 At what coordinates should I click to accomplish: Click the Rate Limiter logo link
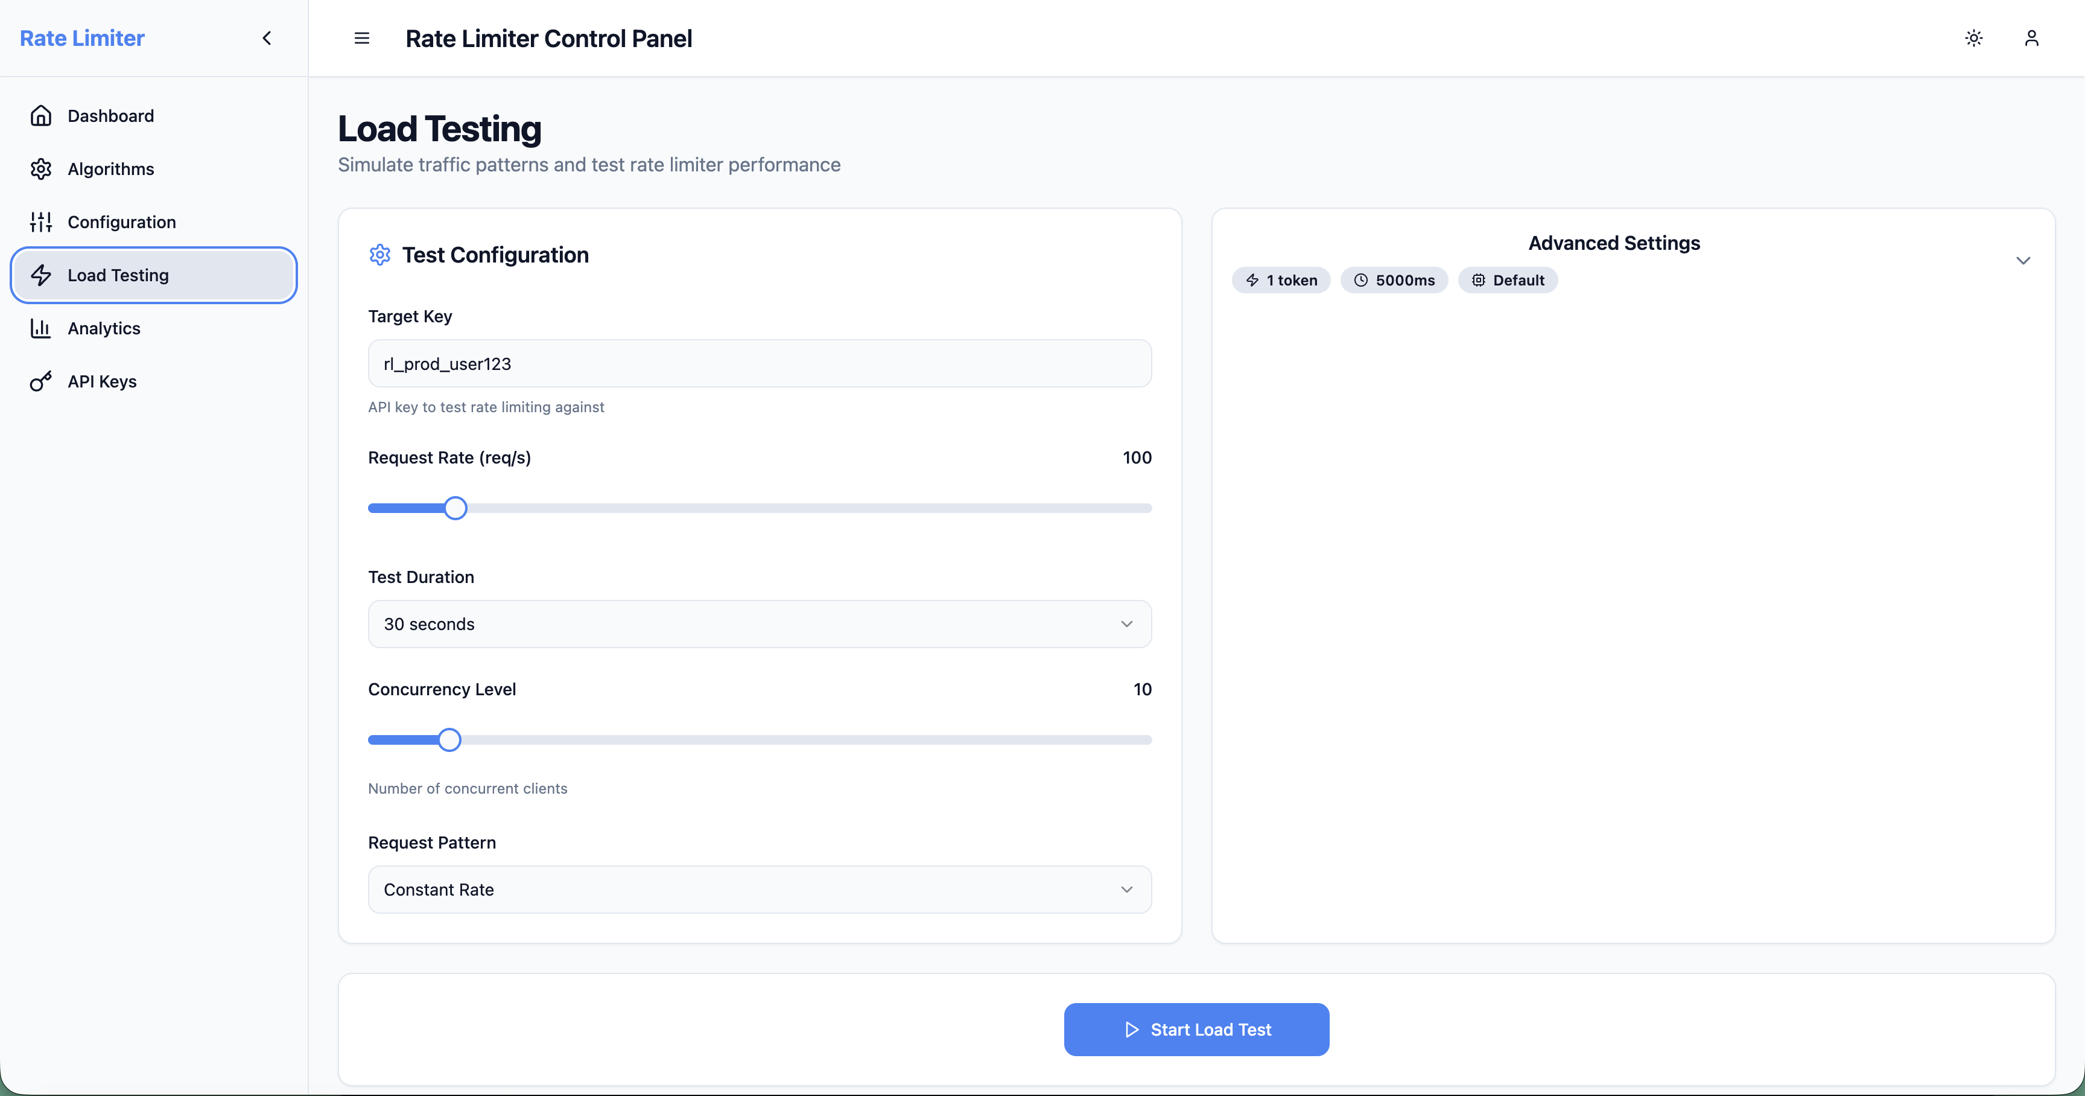pyautogui.click(x=82, y=38)
